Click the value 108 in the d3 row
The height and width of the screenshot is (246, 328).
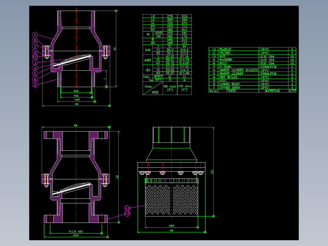point(170,43)
